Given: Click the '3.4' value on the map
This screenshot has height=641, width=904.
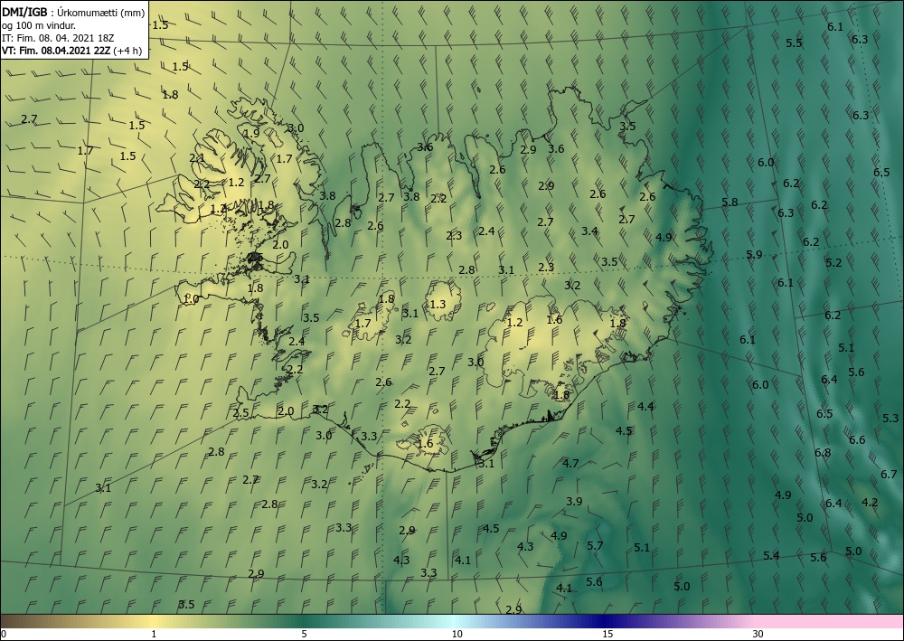Looking at the screenshot, I should [589, 231].
